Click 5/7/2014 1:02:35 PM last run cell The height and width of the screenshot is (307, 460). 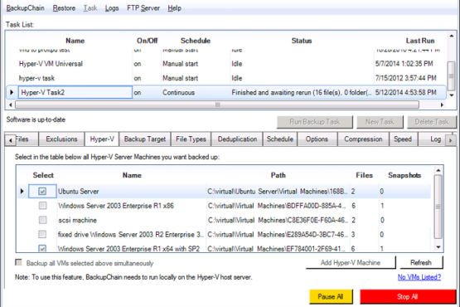409,64
